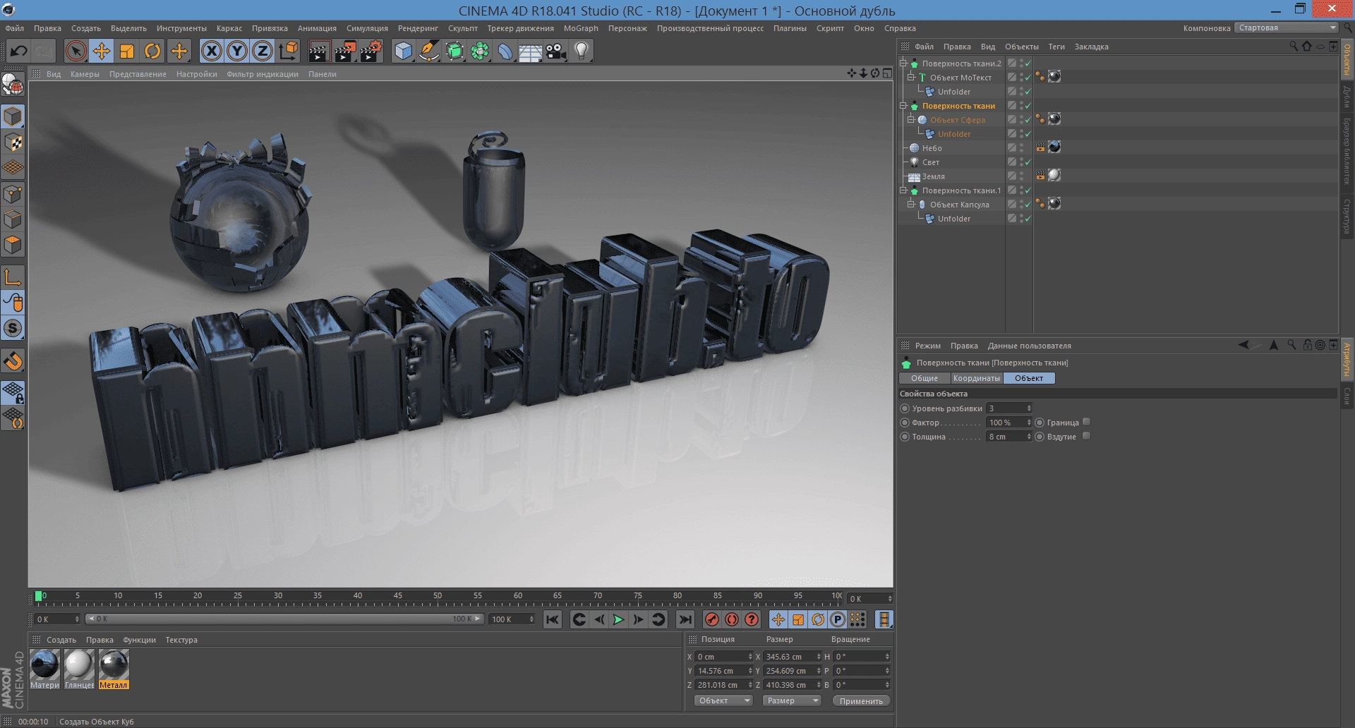1355x728 pixels.
Task: Select the Scale tool
Action: (x=127, y=51)
